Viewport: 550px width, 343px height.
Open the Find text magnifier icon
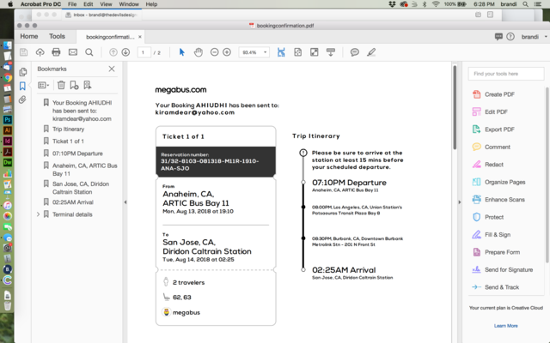[x=89, y=52]
